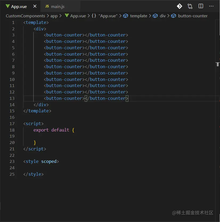Viewport: 220px width, 222px height.
Task: Place cursor on opening div tag line 2
Action: coord(40,29)
